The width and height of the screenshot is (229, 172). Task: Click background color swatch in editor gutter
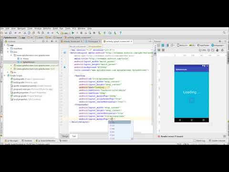[64, 67]
